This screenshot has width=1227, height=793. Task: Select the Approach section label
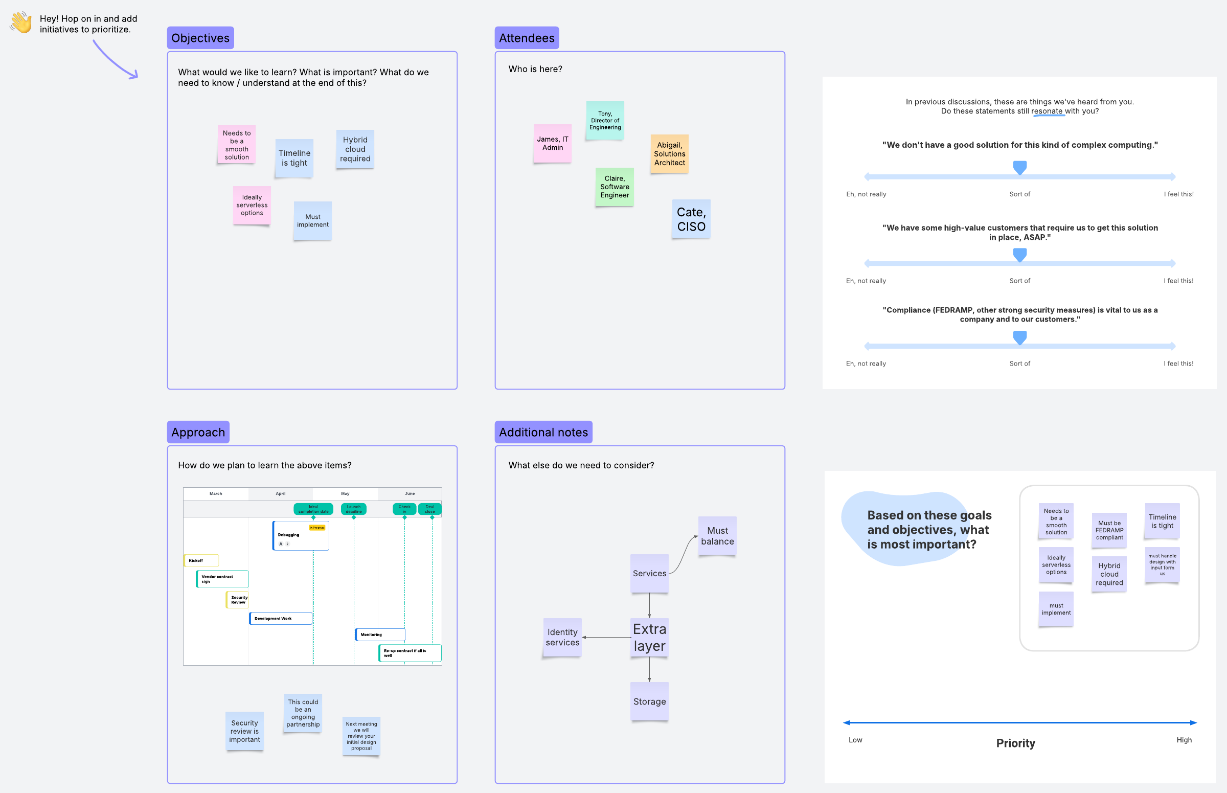[x=198, y=432]
